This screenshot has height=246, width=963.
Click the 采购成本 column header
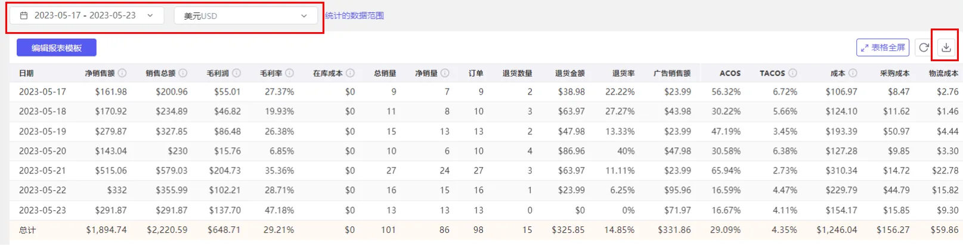click(895, 73)
